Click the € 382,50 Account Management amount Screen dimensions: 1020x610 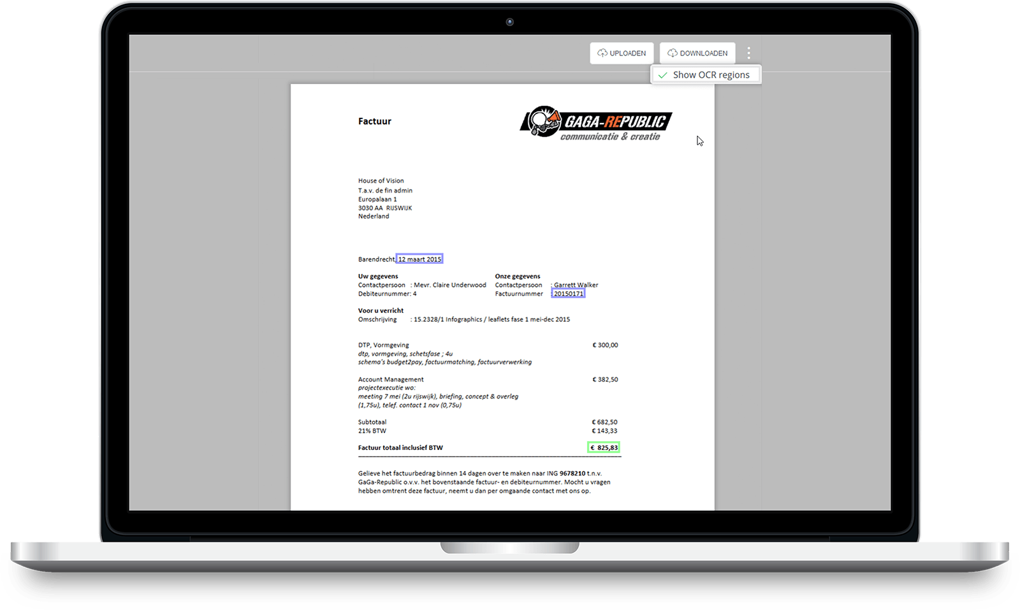click(605, 379)
